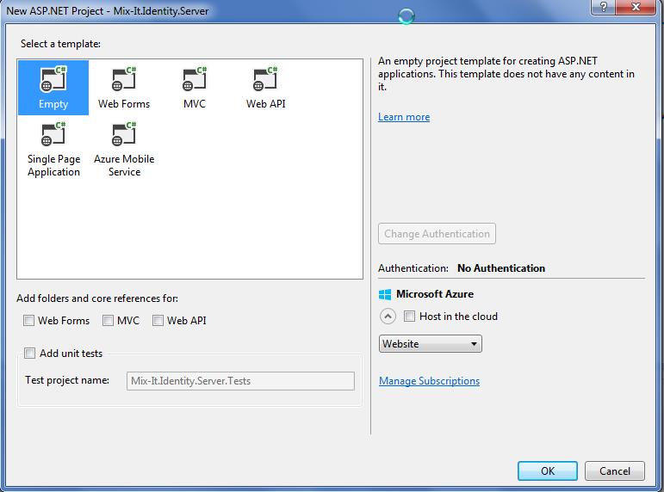The width and height of the screenshot is (664, 492).
Task: Click the No Authentication status text
Action: coord(501,268)
